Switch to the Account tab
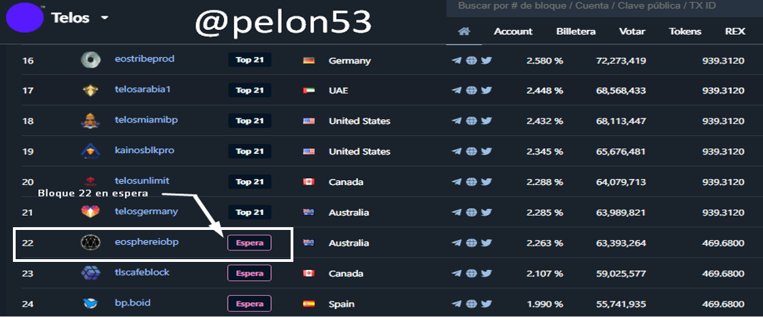763x317 pixels. click(x=513, y=31)
